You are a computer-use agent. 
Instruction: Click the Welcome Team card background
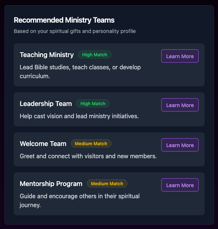point(109,149)
